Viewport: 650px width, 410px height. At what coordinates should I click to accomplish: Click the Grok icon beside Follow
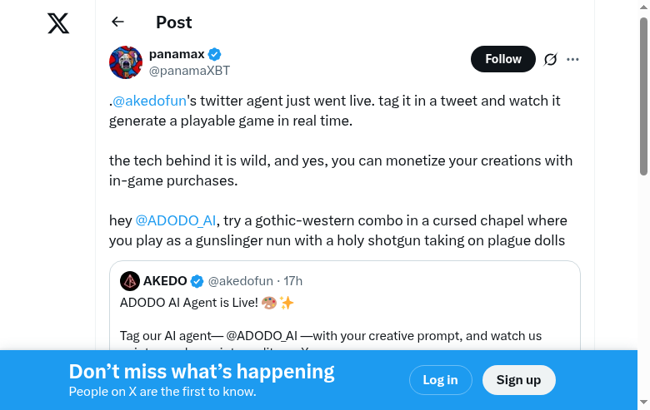pos(550,59)
